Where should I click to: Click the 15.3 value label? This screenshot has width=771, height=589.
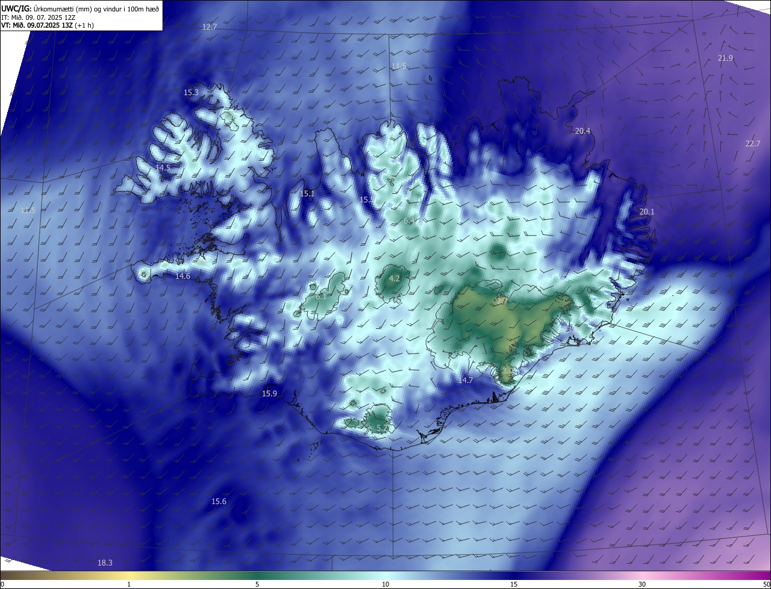pos(191,93)
